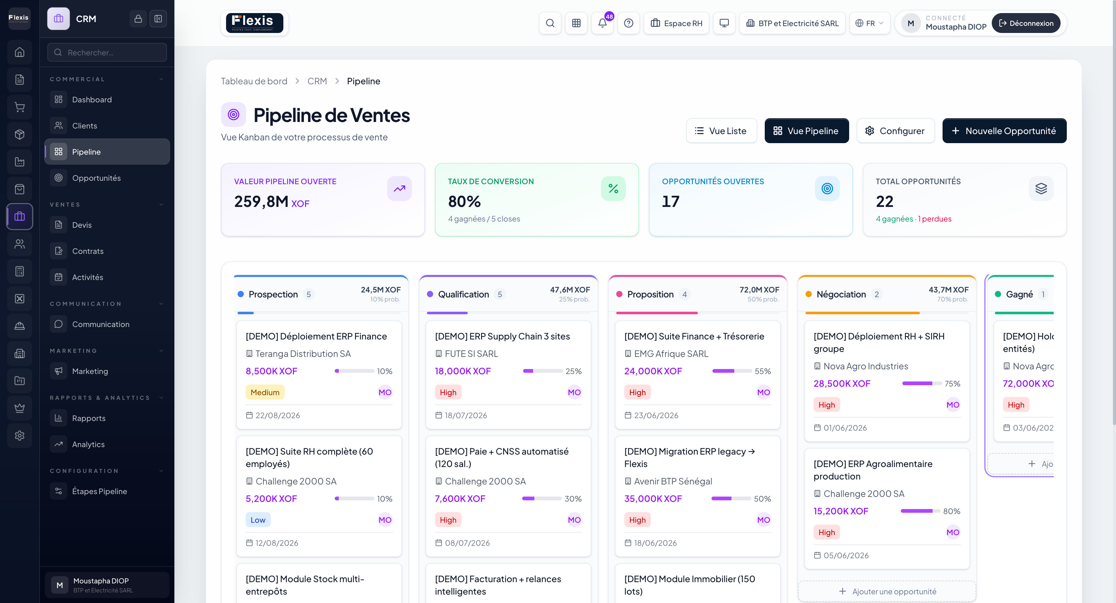Open the home icon in the left rail
The width and height of the screenshot is (1116, 603).
coord(20,52)
